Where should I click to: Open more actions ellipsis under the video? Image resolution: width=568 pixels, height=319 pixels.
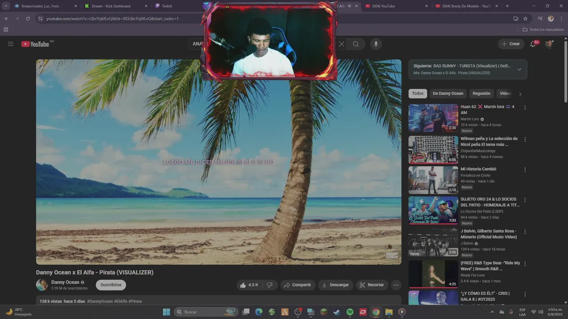396,285
